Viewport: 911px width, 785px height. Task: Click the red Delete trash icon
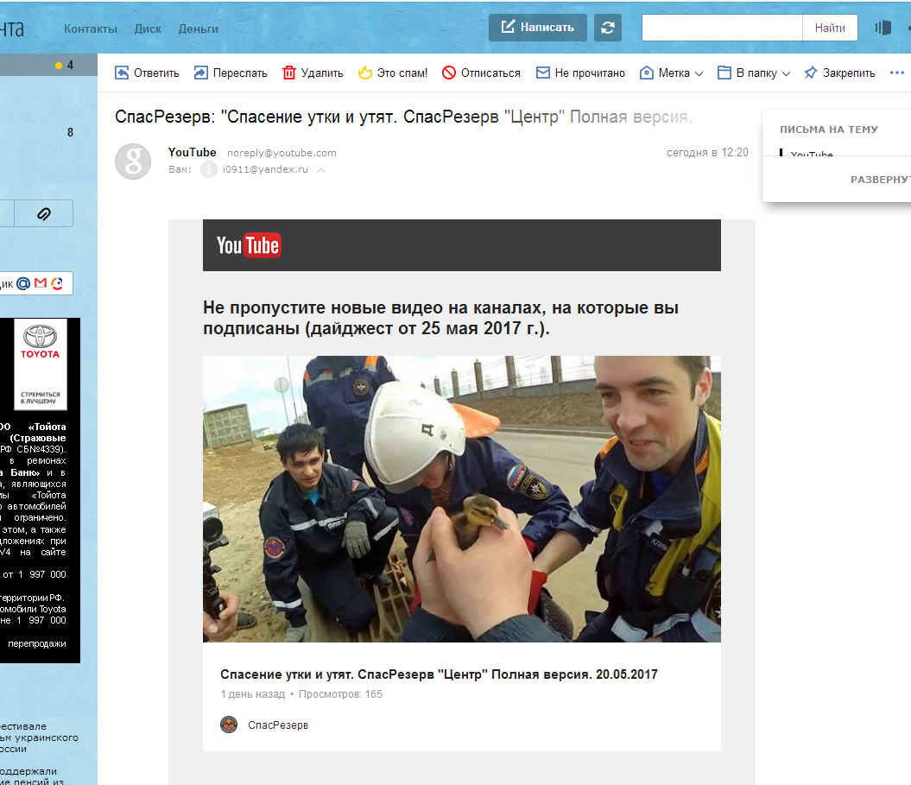[289, 73]
